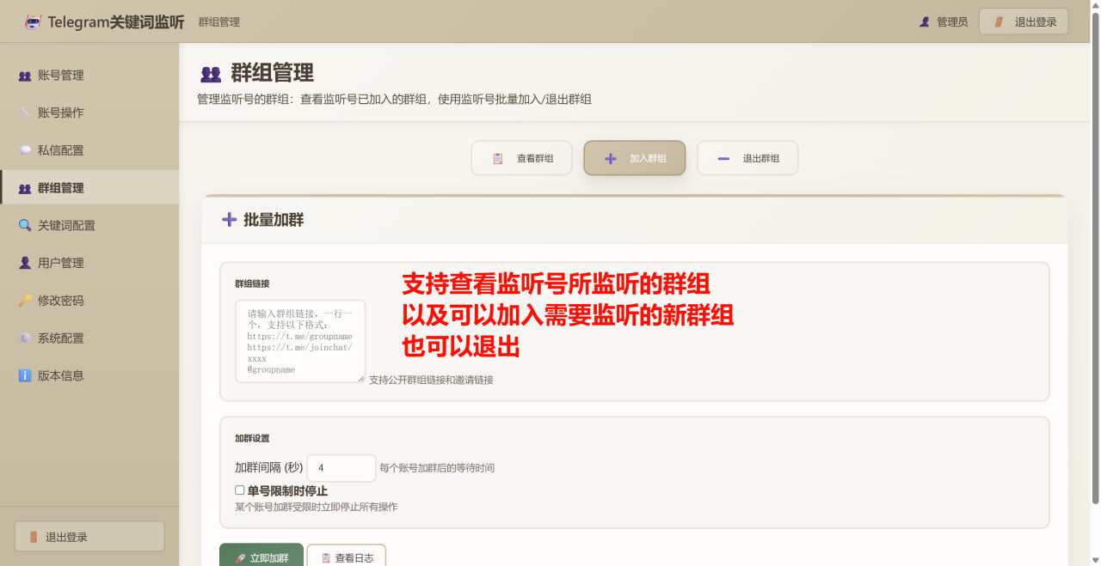Viewport: 1101px width, 566px height.
Task: Click the 某个账号加群受限时立即停止所有操作 note
Action: (317, 507)
